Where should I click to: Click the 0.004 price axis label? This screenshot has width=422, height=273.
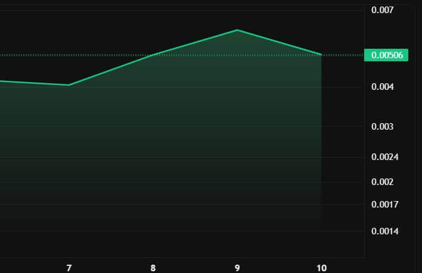382,87
